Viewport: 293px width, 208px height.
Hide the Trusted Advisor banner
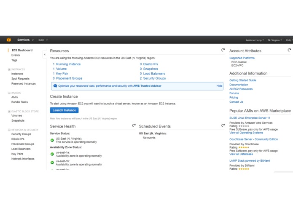(x=219, y=86)
